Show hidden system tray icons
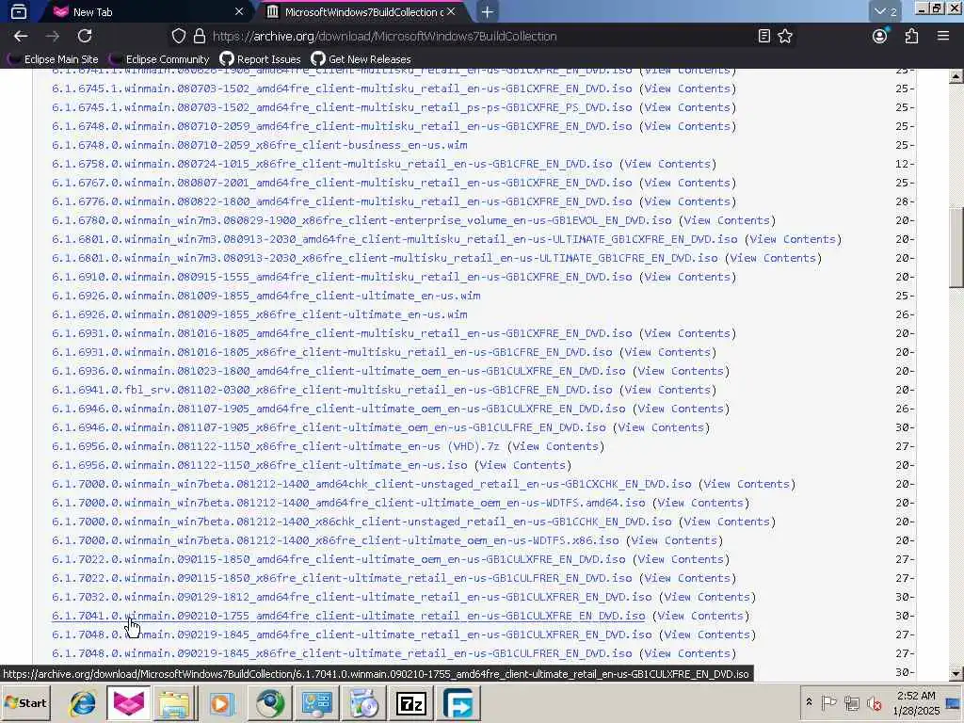The height and width of the screenshot is (723, 964). [809, 702]
